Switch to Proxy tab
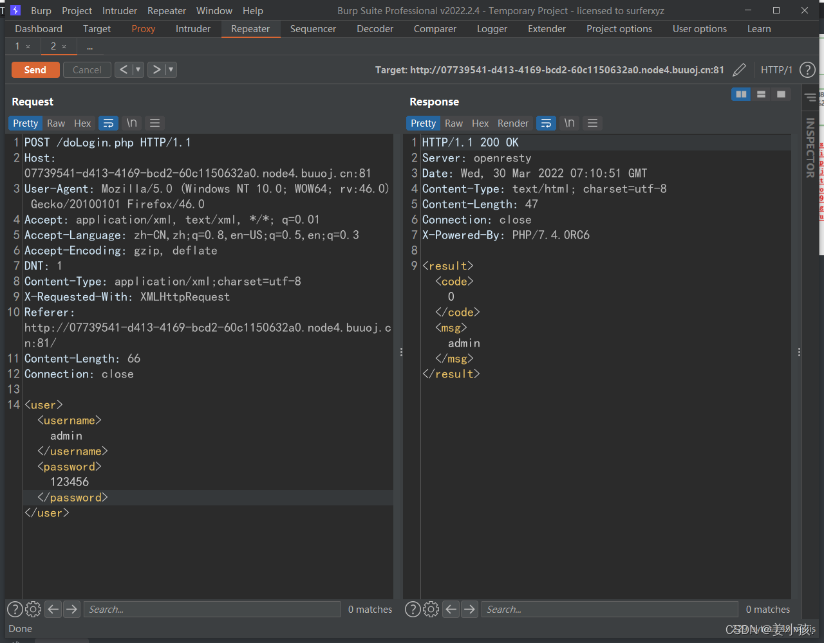This screenshot has height=643, width=824. click(x=144, y=29)
